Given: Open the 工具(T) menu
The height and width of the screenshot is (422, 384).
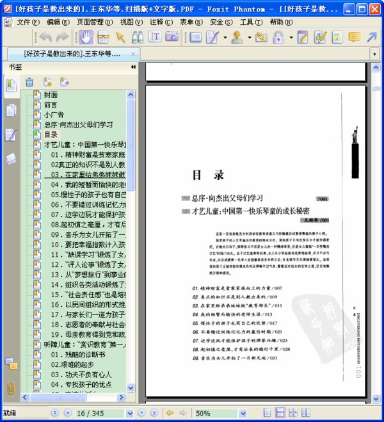Looking at the screenshot, I should (251, 22).
